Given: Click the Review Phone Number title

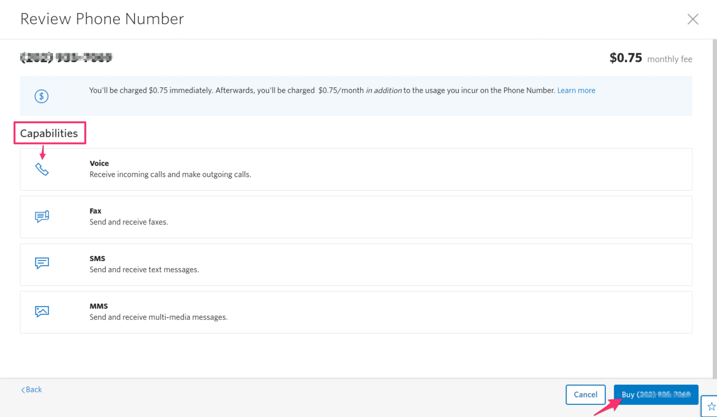Looking at the screenshot, I should (102, 19).
